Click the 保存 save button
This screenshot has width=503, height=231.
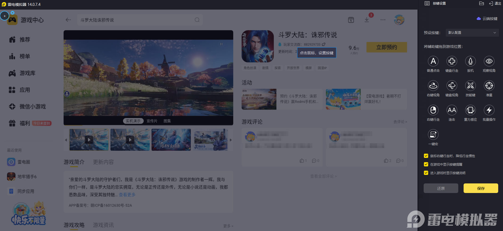(481, 188)
